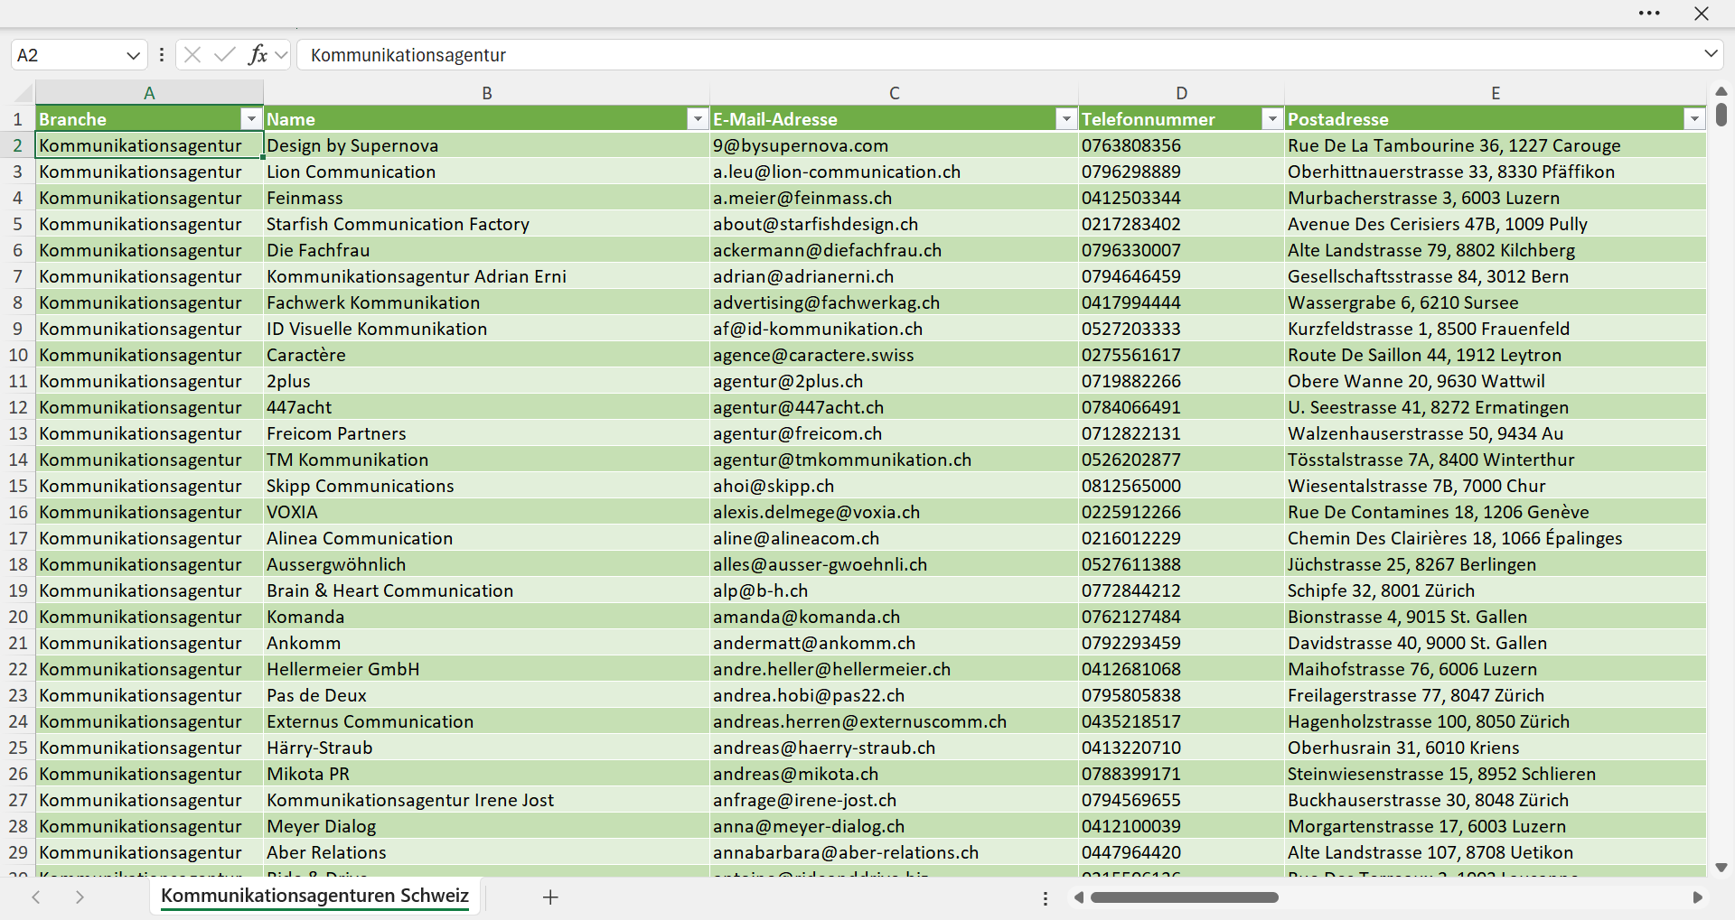1735x920 pixels.
Task: Select cell 'Fachwerk Kommunikation'
Action: (x=486, y=302)
